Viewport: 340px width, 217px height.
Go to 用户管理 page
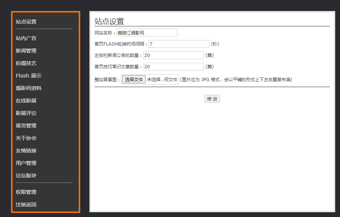point(26,163)
